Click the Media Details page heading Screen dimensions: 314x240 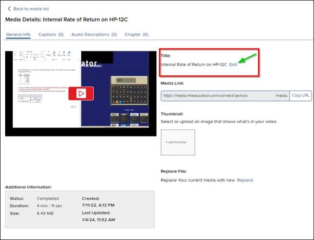coord(66,19)
